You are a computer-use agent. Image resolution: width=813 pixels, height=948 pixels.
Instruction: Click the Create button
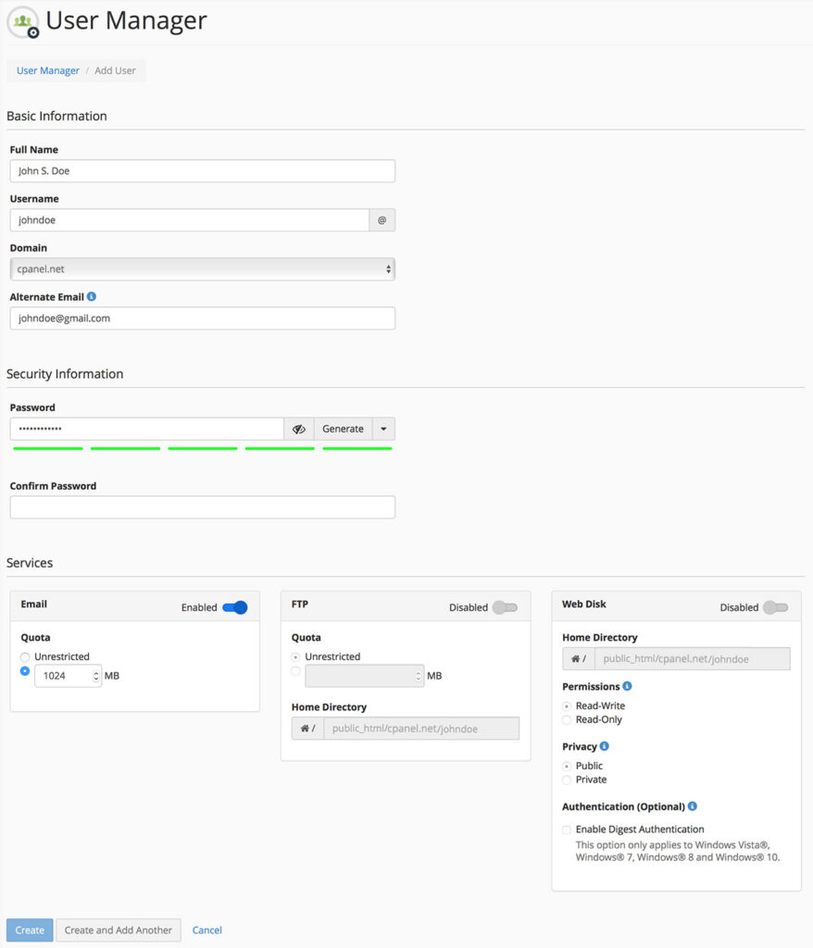pos(30,930)
